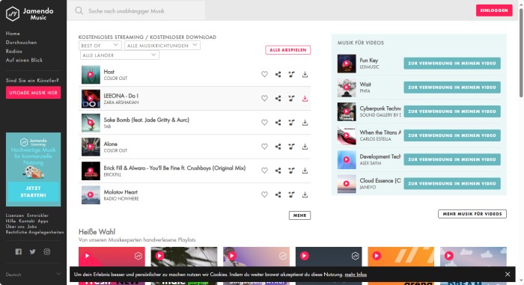Download LEEONA - Do I track

[305, 98]
